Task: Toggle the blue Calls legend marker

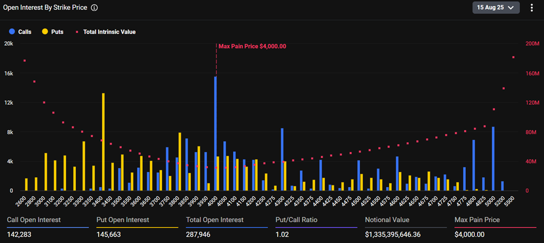Action: tap(12, 32)
